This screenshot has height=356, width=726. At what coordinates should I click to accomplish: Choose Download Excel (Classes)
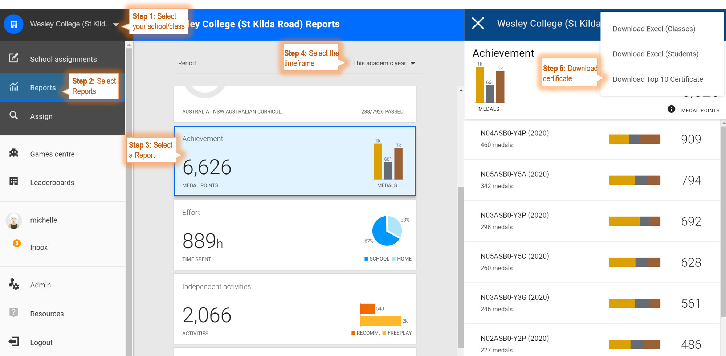coord(654,29)
